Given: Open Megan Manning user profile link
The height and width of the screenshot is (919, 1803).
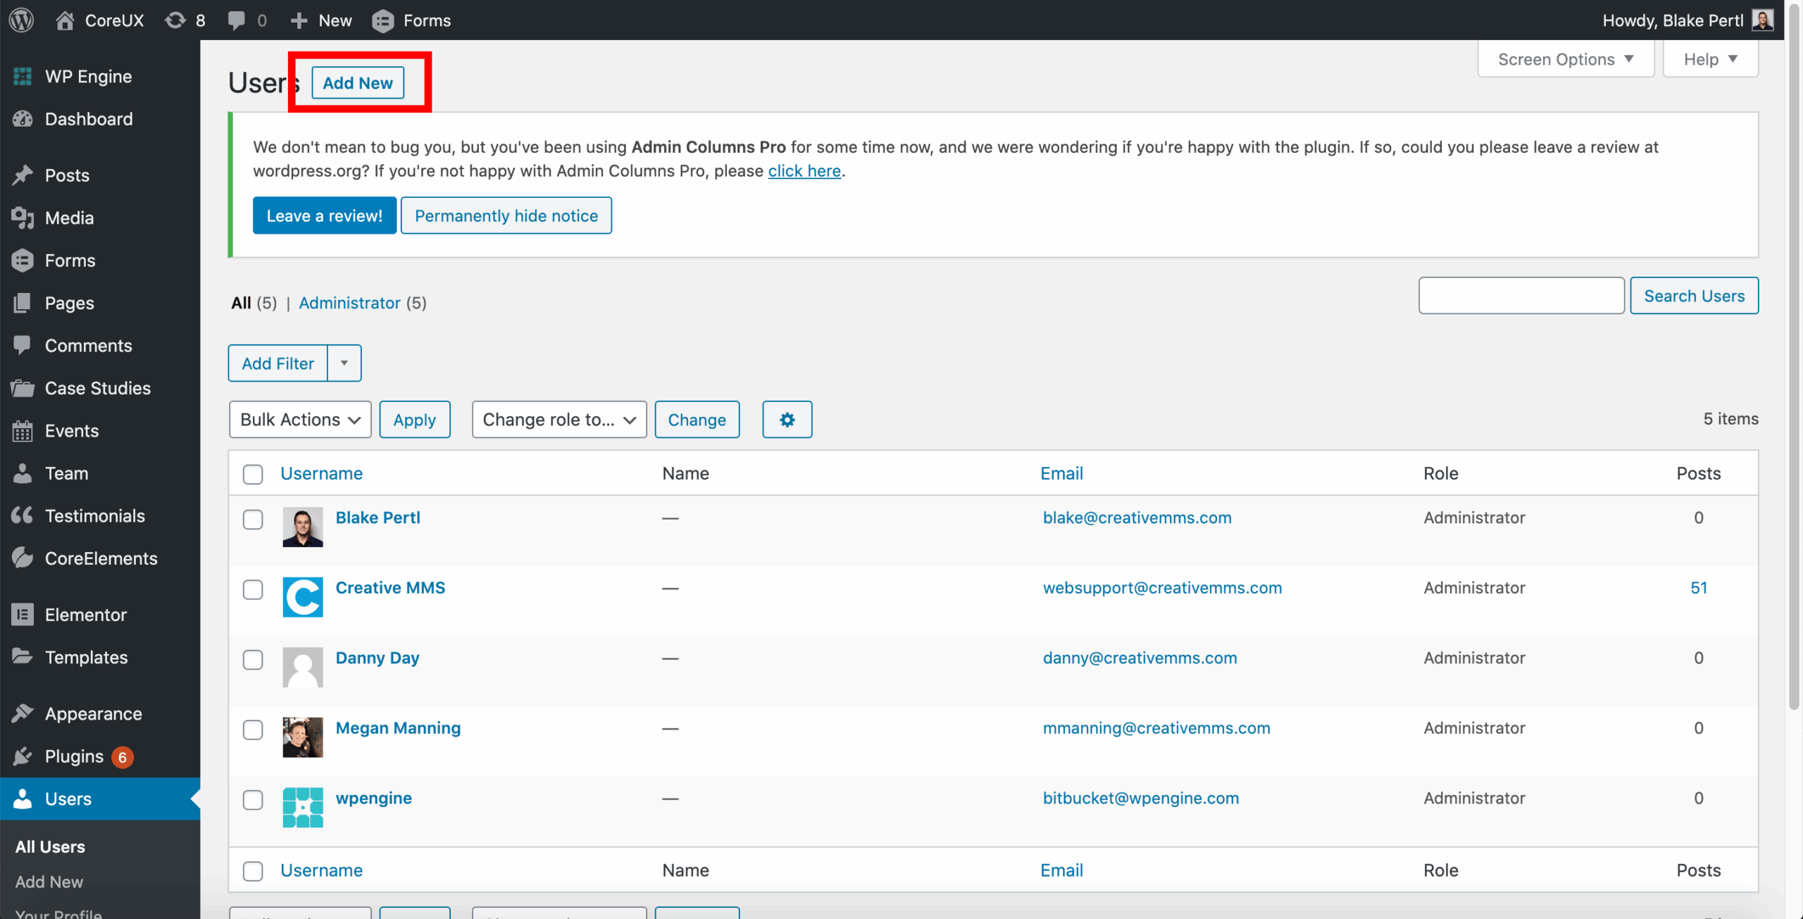Looking at the screenshot, I should click(398, 728).
